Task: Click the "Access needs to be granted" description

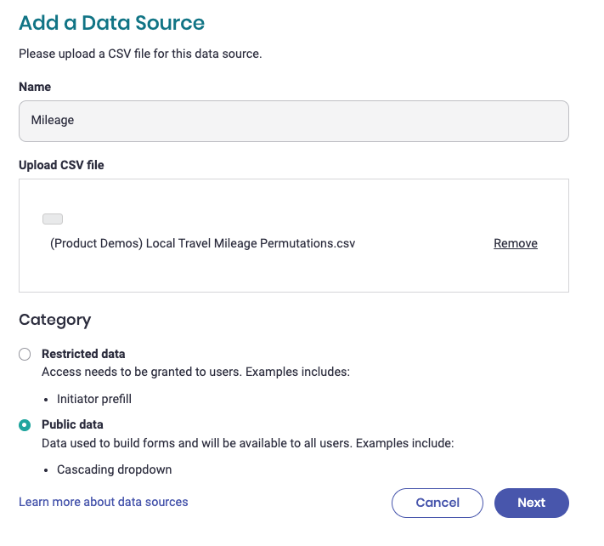Action: pos(195,372)
